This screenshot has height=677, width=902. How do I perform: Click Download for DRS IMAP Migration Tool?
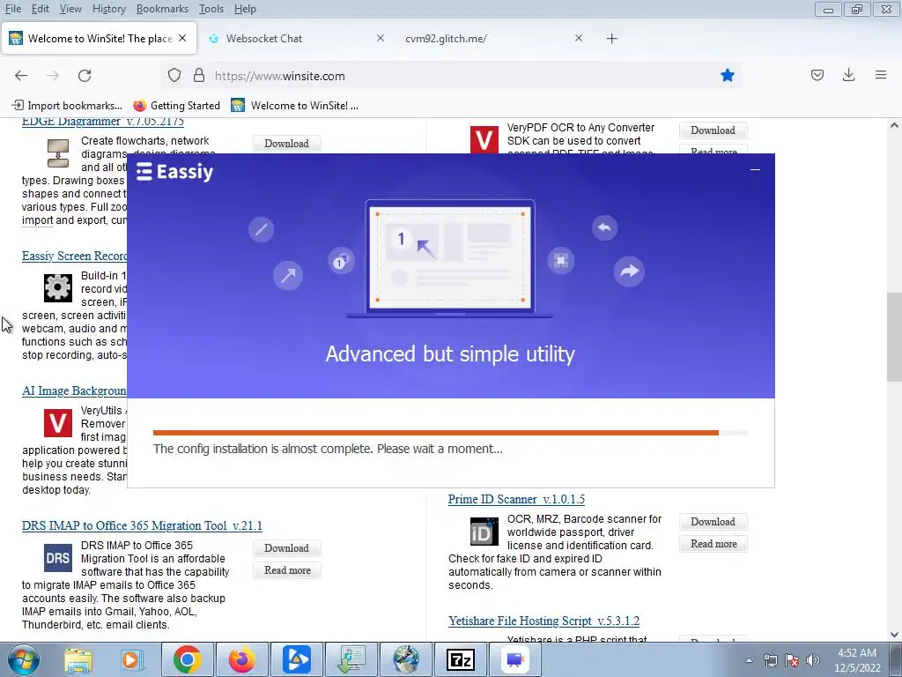pyautogui.click(x=286, y=548)
